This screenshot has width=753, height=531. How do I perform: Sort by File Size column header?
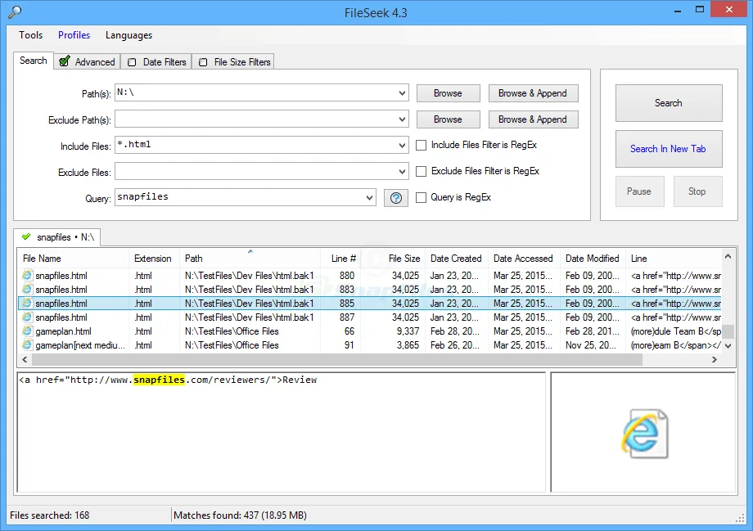[393, 259]
